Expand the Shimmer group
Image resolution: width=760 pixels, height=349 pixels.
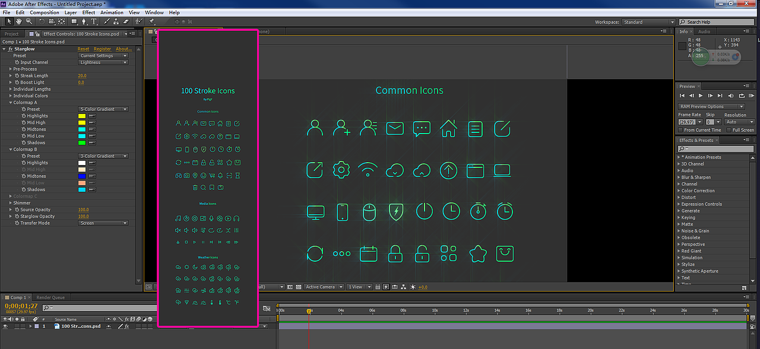pos(10,203)
